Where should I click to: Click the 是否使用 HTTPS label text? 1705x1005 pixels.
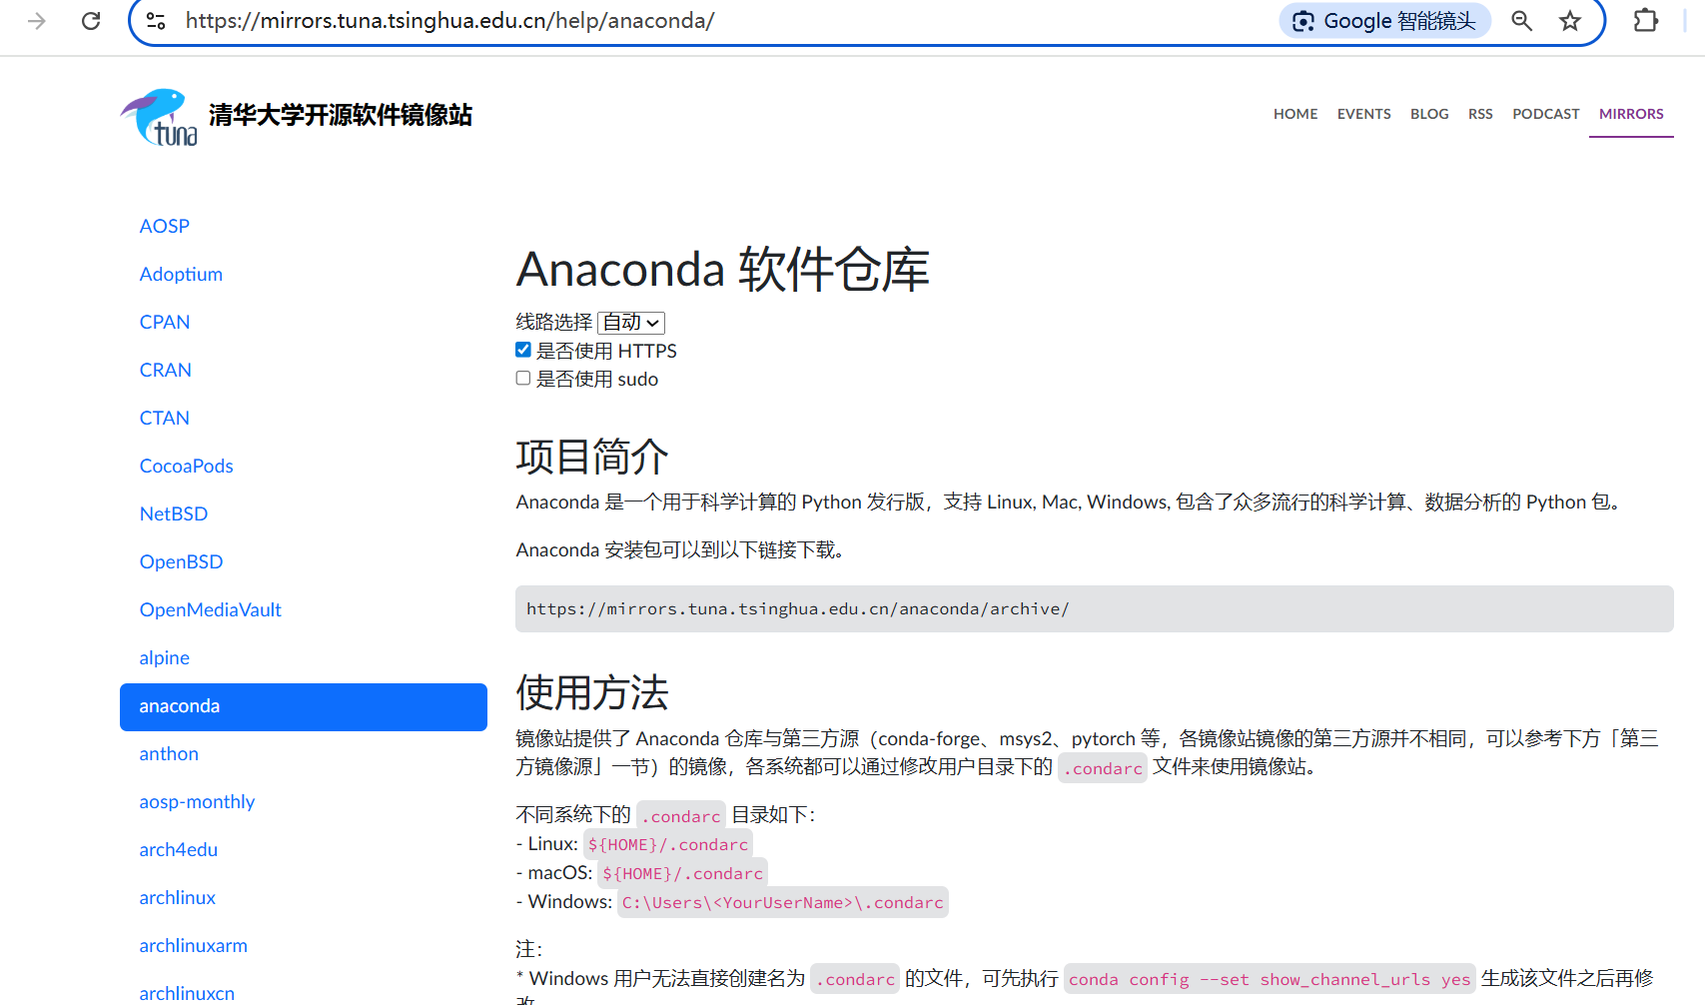tap(607, 351)
